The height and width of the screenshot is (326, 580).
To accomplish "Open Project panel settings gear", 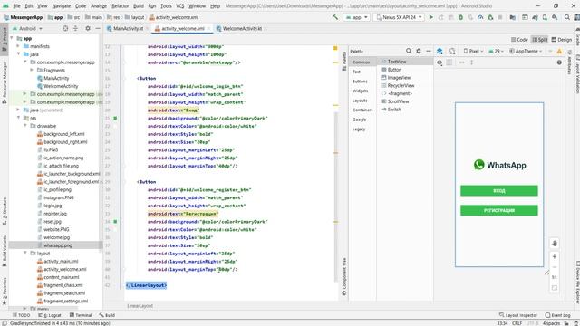I will [x=88, y=28].
